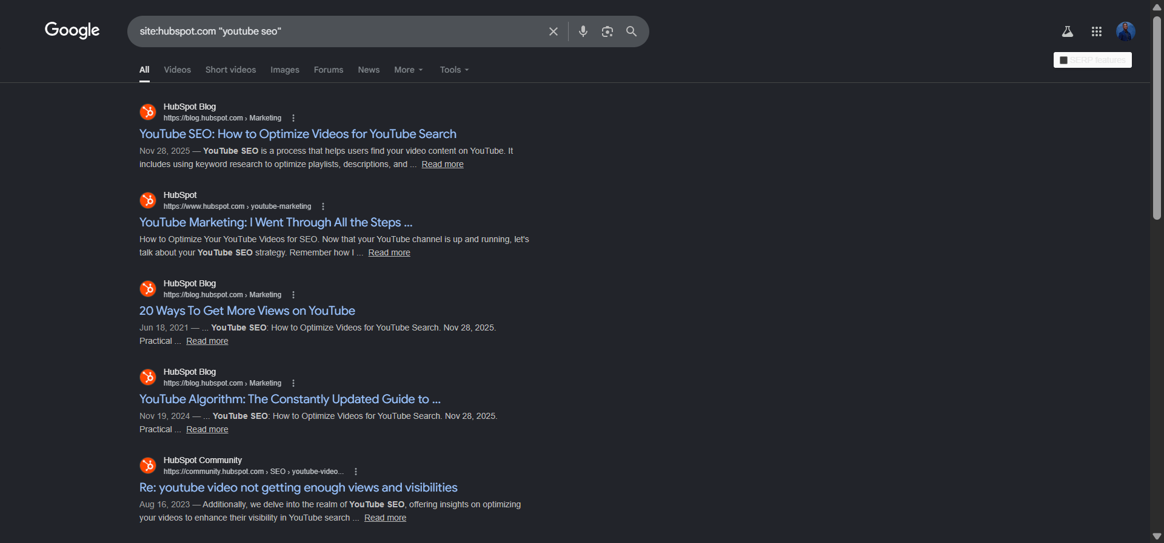Open search by image camera icon

pos(607,31)
